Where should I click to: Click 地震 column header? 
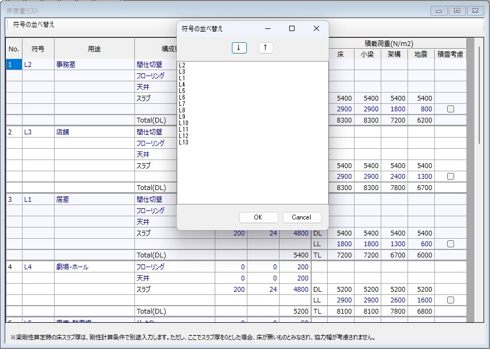coord(421,54)
